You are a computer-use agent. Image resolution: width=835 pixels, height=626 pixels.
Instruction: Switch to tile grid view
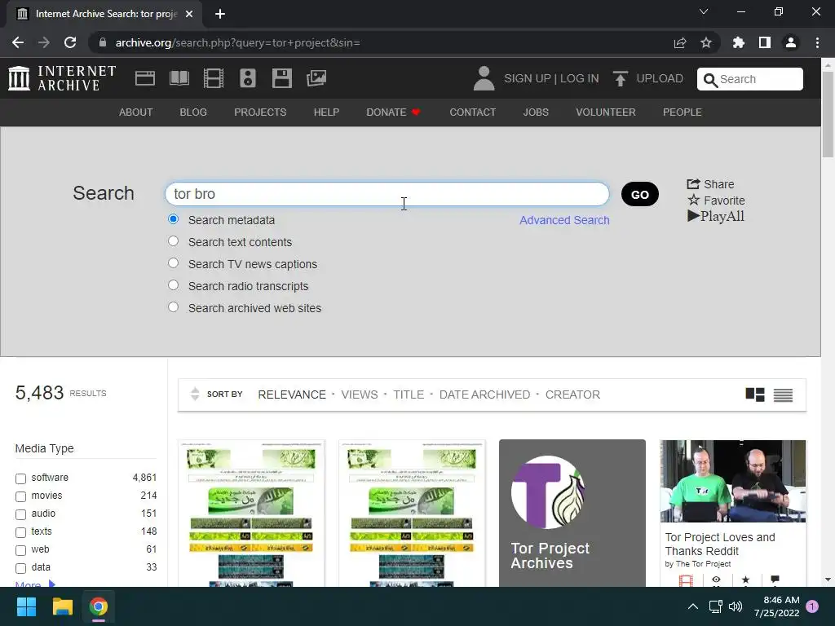[x=754, y=395]
